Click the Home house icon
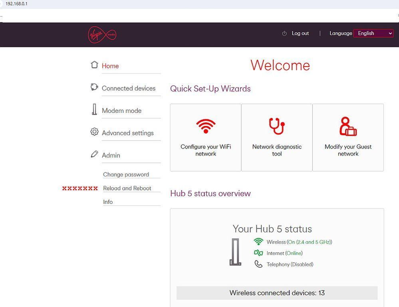 94,65
